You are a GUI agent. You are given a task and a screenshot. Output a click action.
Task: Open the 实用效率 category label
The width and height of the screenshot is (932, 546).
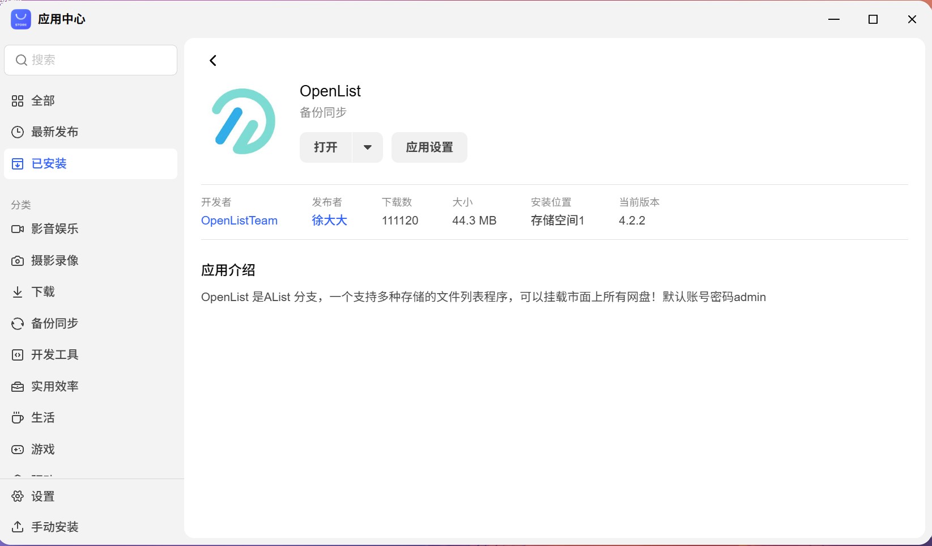[x=55, y=387]
